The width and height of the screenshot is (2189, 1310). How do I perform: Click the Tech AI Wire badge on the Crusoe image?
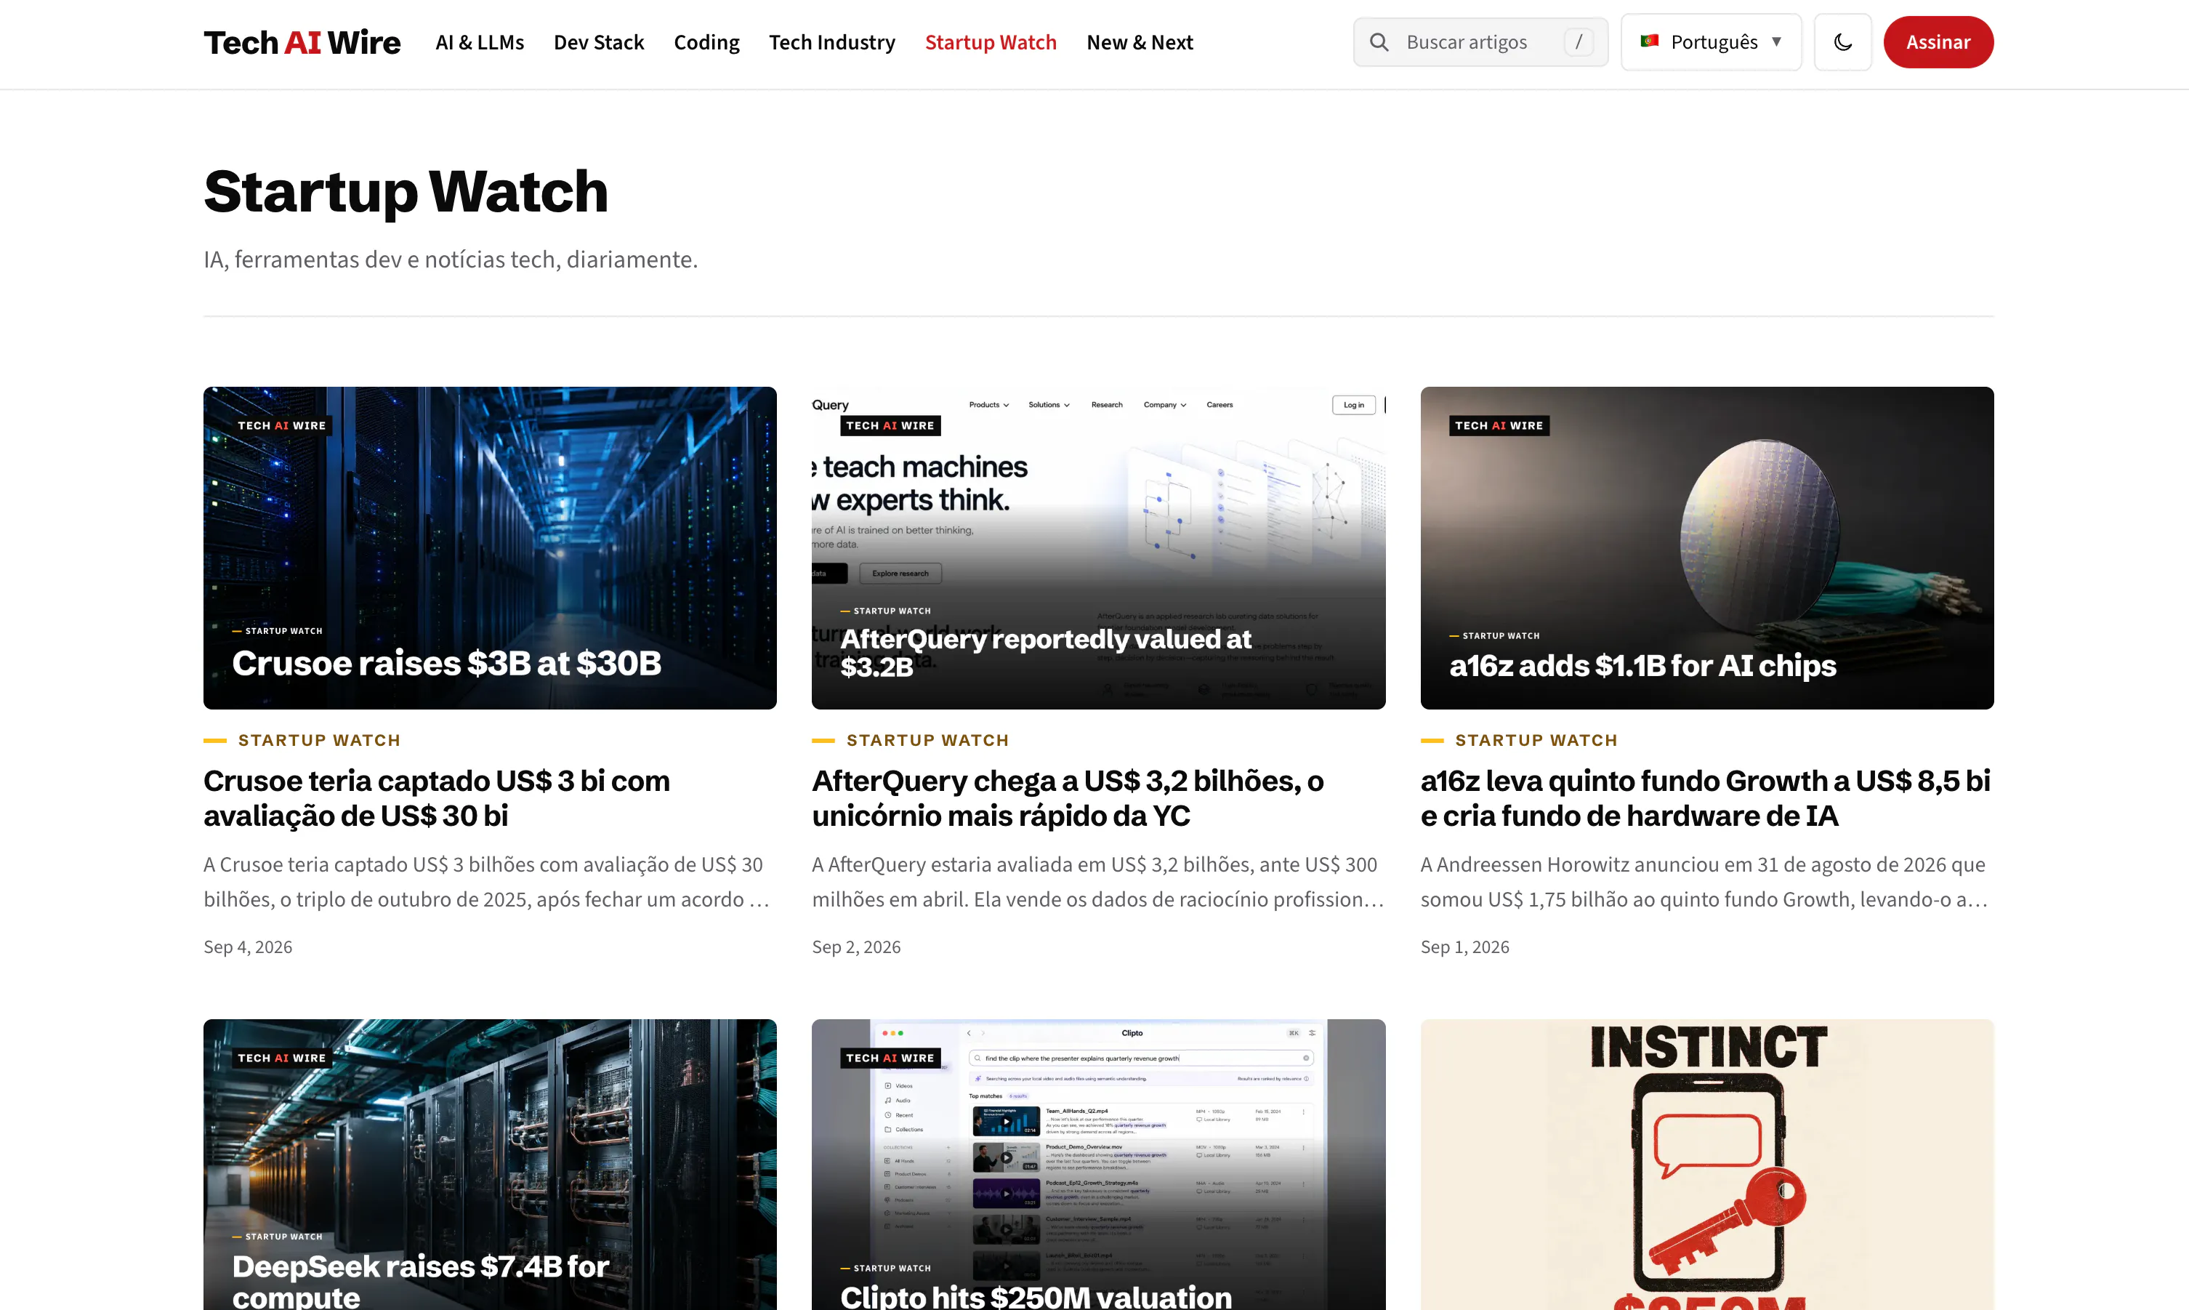pyautogui.click(x=281, y=425)
